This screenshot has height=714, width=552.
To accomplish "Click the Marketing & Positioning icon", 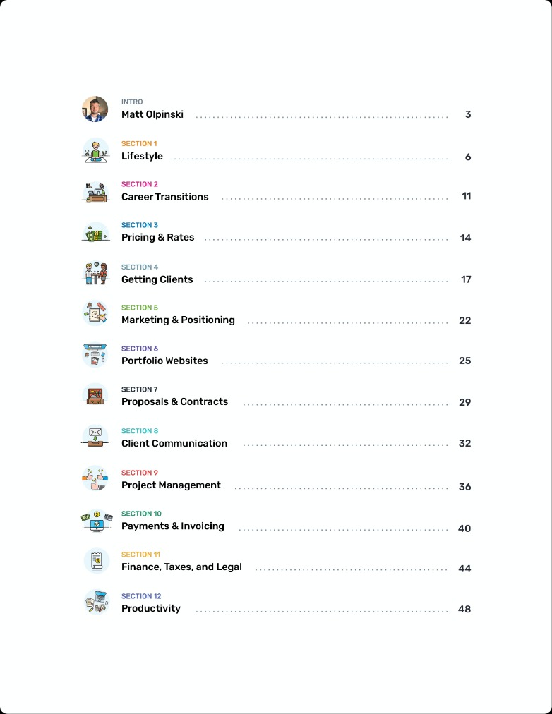I will click(95, 314).
